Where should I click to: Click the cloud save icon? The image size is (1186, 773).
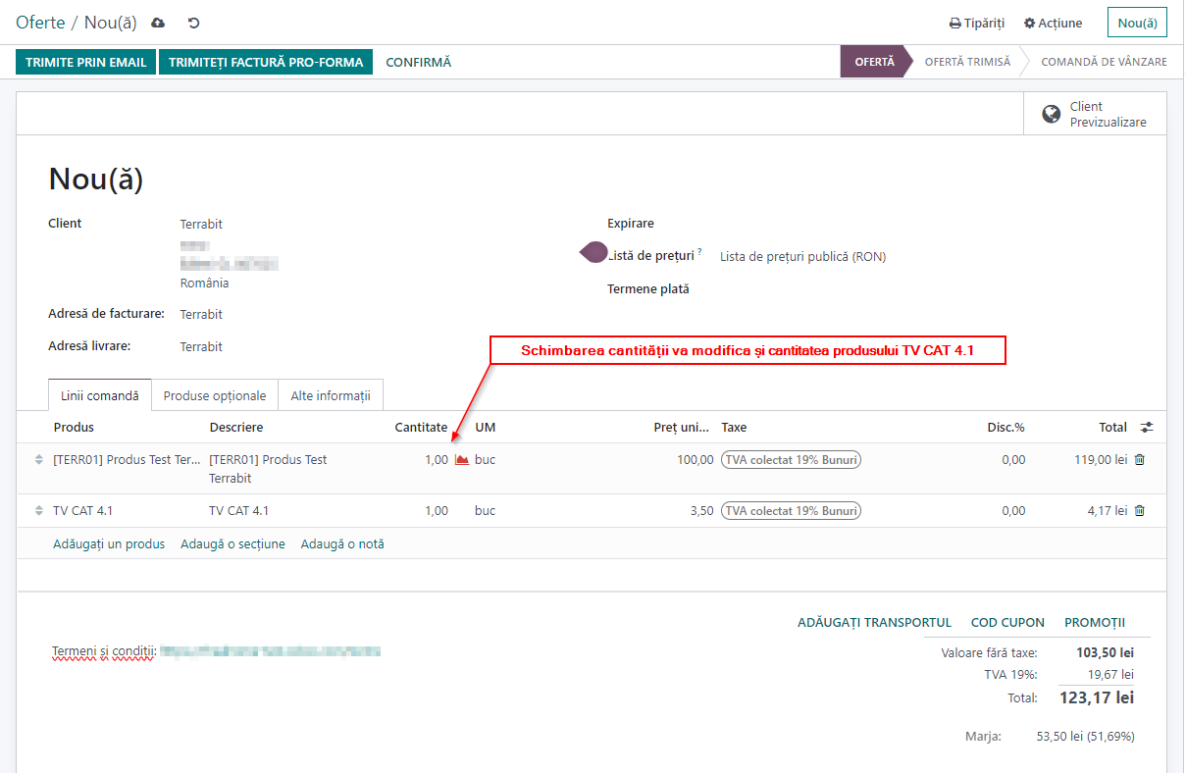[158, 23]
